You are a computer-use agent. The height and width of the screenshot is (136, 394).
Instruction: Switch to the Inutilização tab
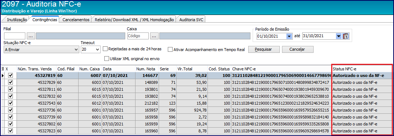tap(17, 20)
